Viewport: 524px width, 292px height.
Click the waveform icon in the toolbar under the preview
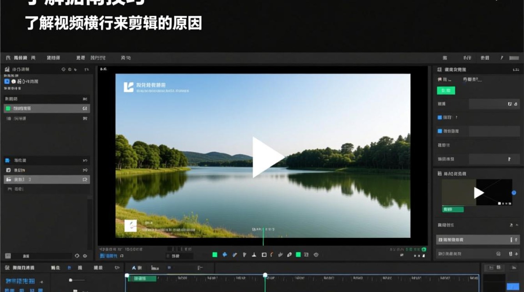tap(280, 255)
